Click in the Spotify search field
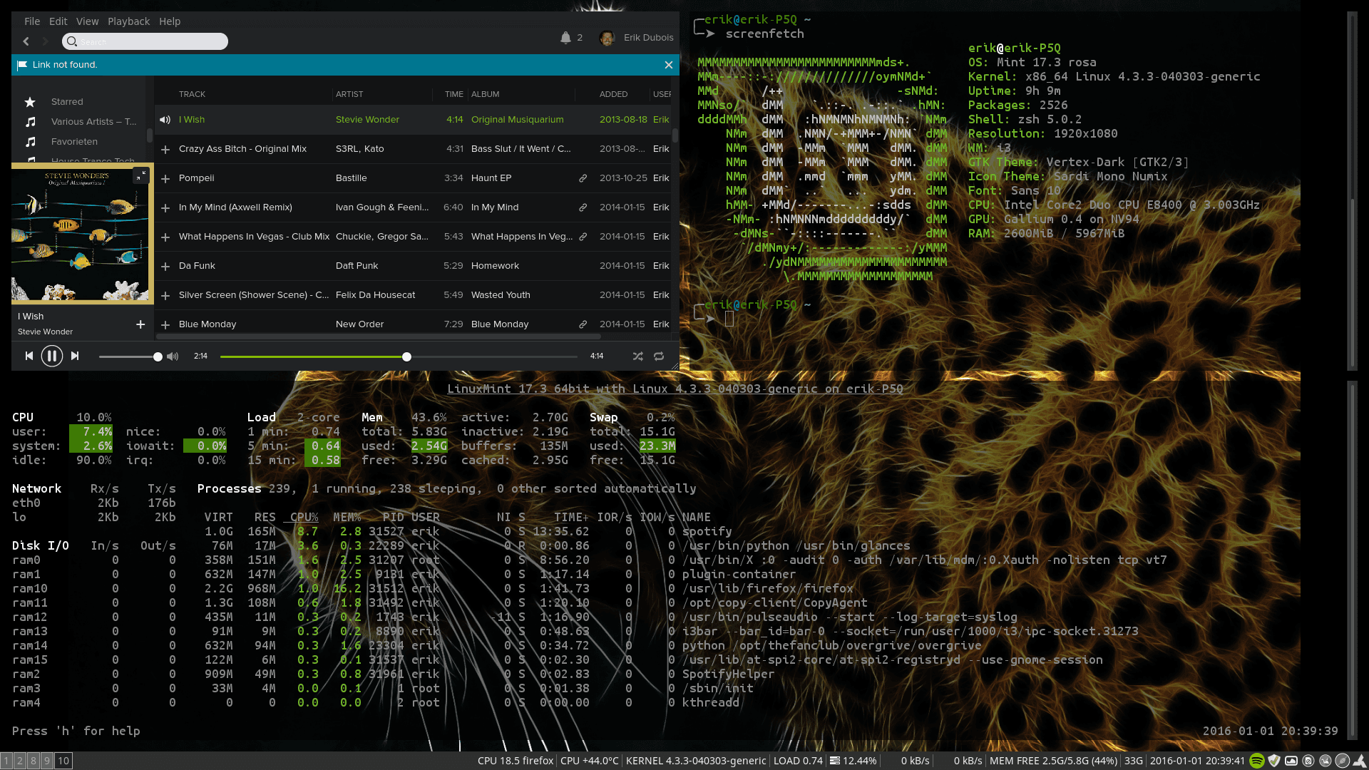 coord(150,41)
